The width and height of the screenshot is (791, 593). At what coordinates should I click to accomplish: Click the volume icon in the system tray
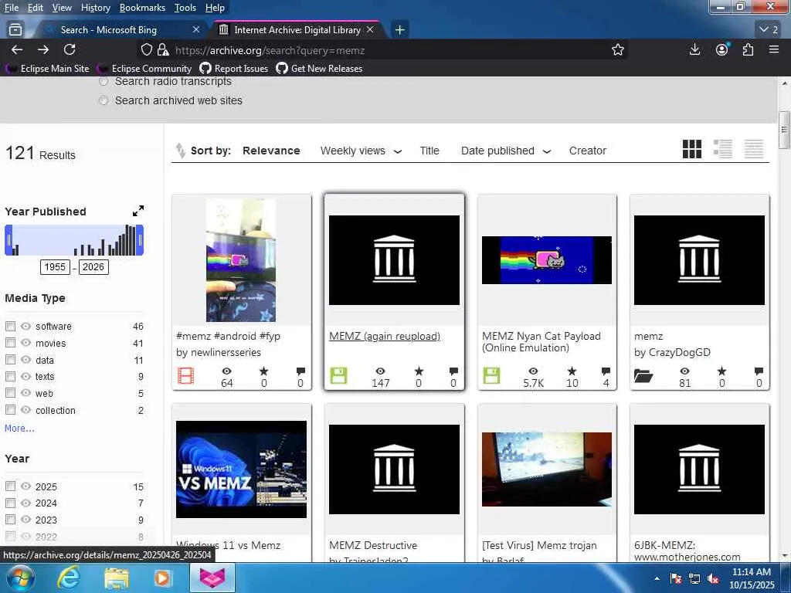[713, 579]
